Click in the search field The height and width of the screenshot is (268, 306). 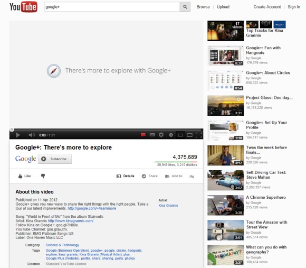(x=112, y=7)
